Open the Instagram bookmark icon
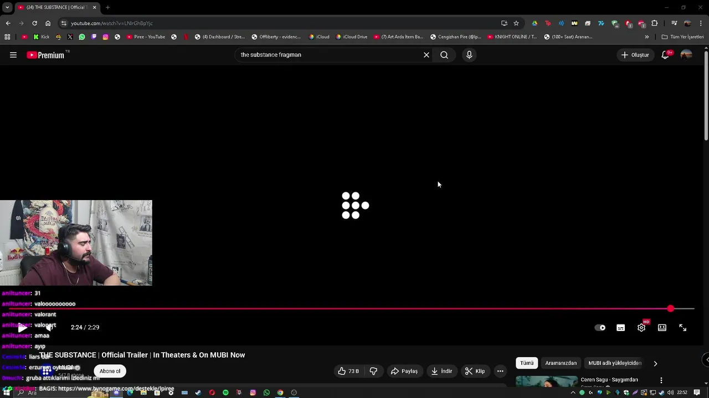The width and height of the screenshot is (709, 398). point(105,37)
